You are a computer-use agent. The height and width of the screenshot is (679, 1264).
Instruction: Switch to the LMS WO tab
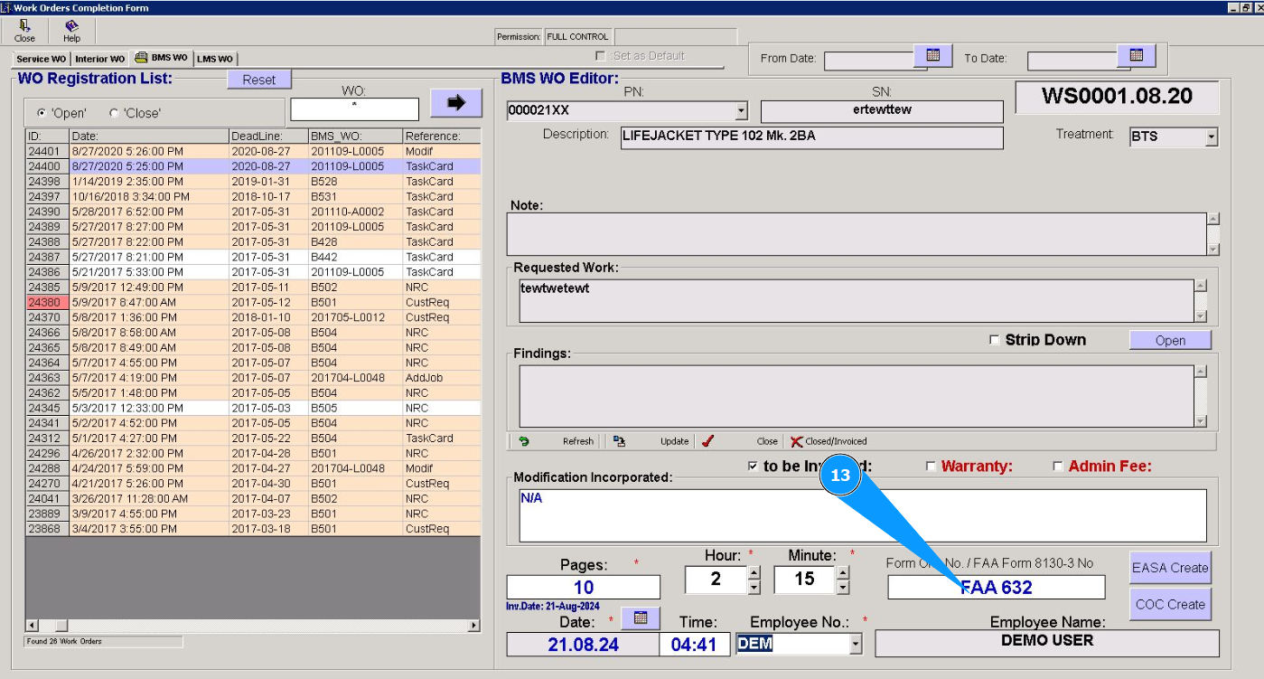point(215,59)
